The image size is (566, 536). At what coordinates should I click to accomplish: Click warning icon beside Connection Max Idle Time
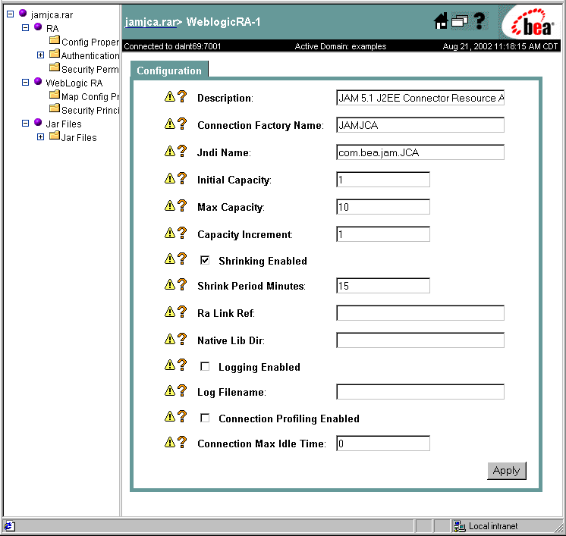[x=170, y=442]
